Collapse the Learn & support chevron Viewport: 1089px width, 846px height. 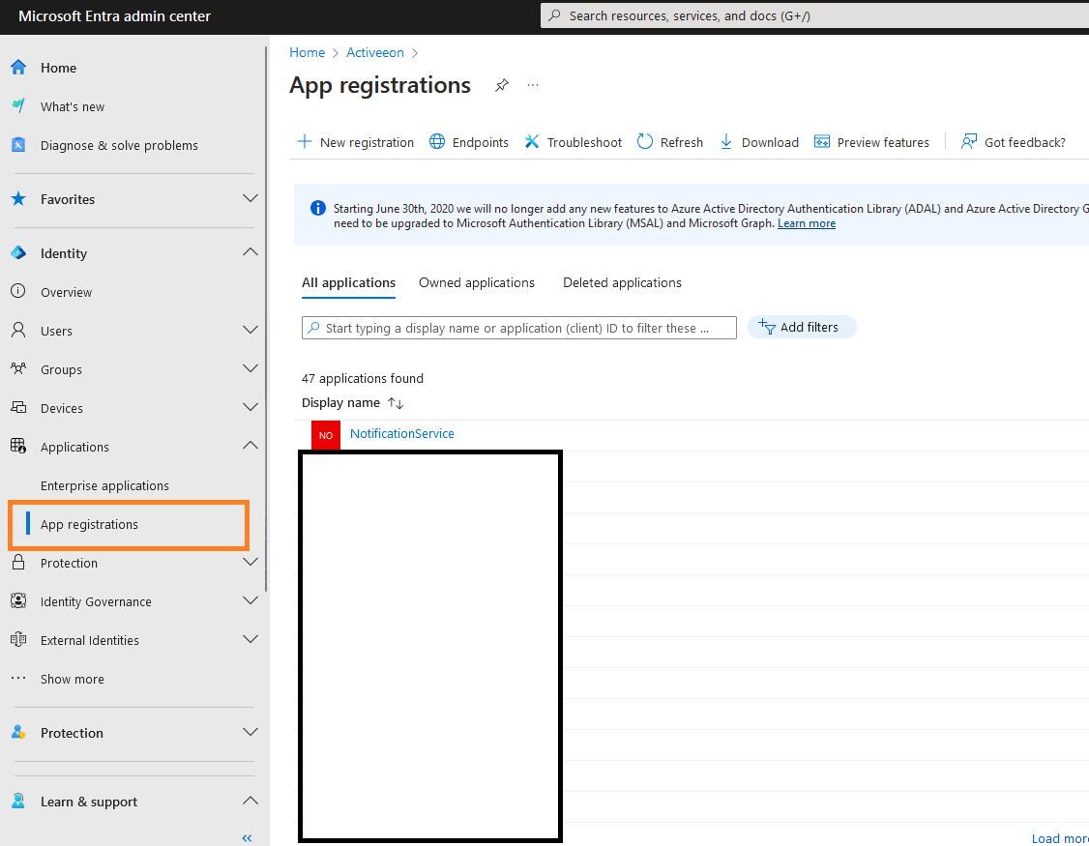pyautogui.click(x=250, y=801)
